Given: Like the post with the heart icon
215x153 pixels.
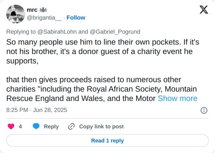Looking at the screenshot, I should coord(11,126).
